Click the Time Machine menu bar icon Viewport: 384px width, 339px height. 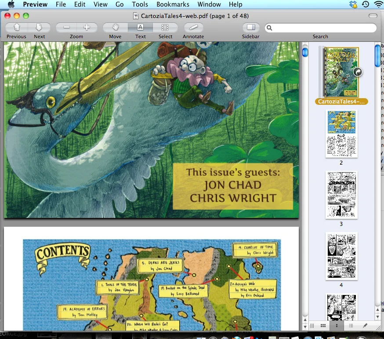[366, 4]
